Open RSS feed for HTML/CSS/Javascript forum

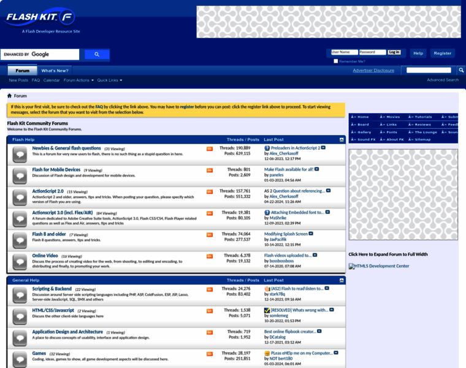pos(210,310)
